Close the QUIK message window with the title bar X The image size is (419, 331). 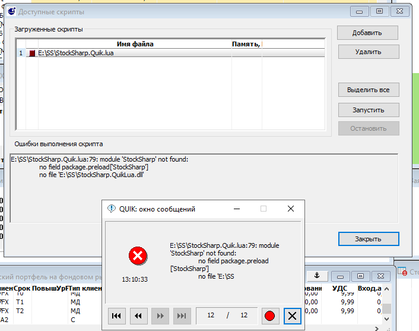(x=291, y=209)
